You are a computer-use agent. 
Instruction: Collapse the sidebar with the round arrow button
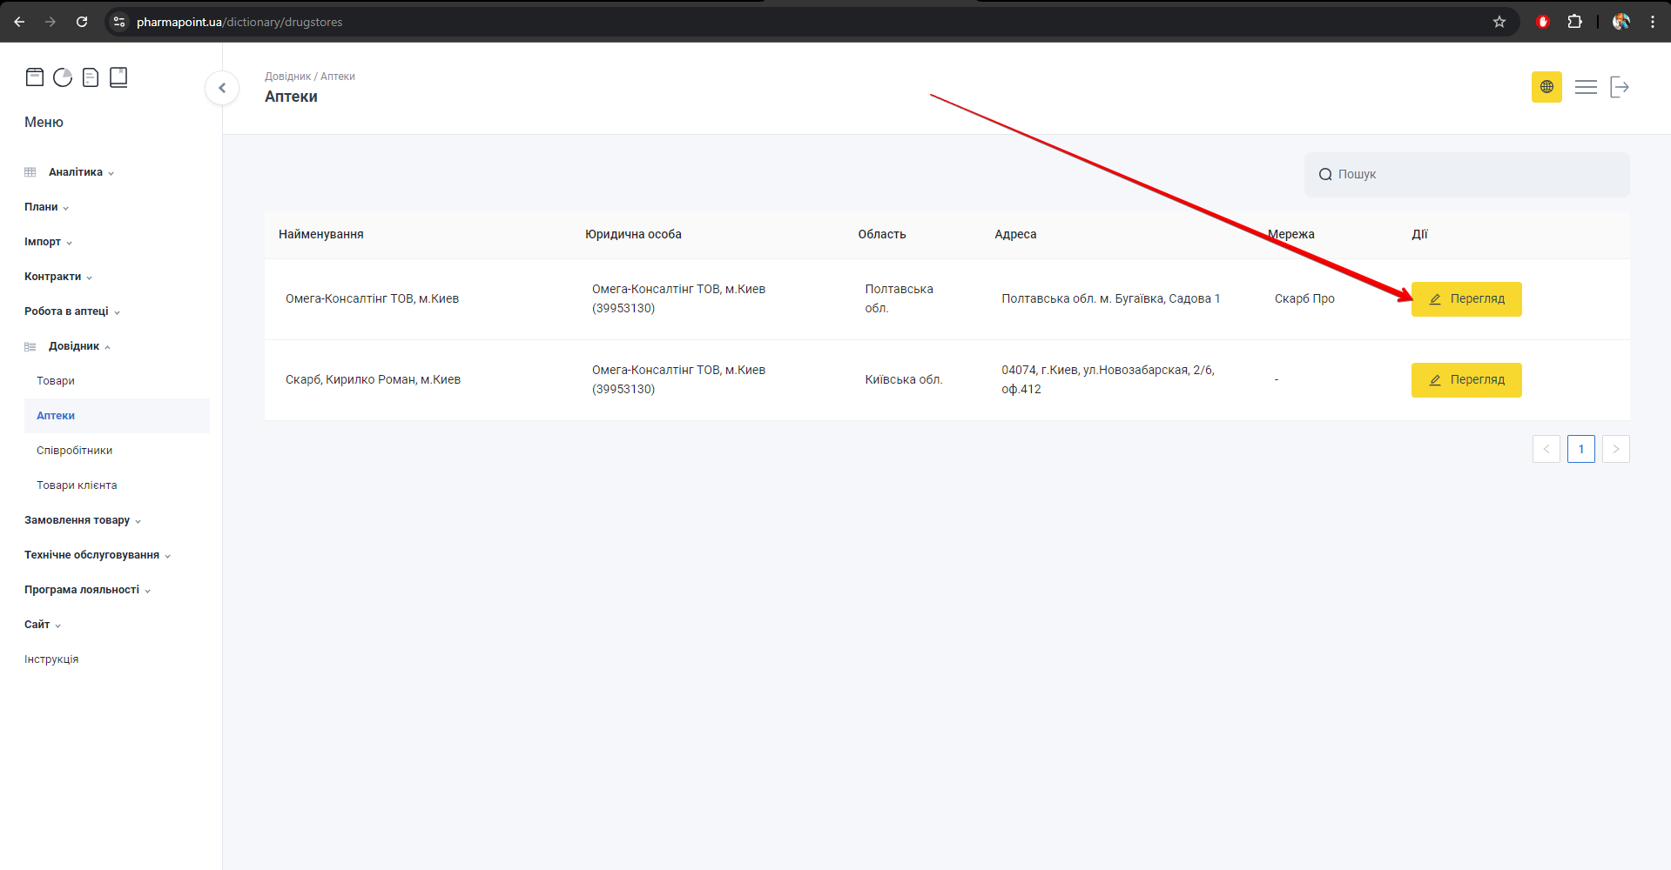pyautogui.click(x=222, y=88)
